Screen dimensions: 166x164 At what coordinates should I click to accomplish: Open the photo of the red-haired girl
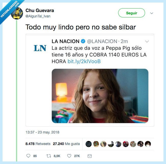100,96
